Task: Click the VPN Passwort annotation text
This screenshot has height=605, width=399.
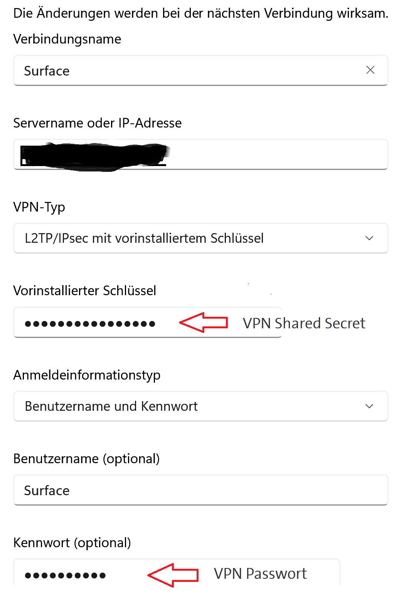Action: tap(260, 574)
